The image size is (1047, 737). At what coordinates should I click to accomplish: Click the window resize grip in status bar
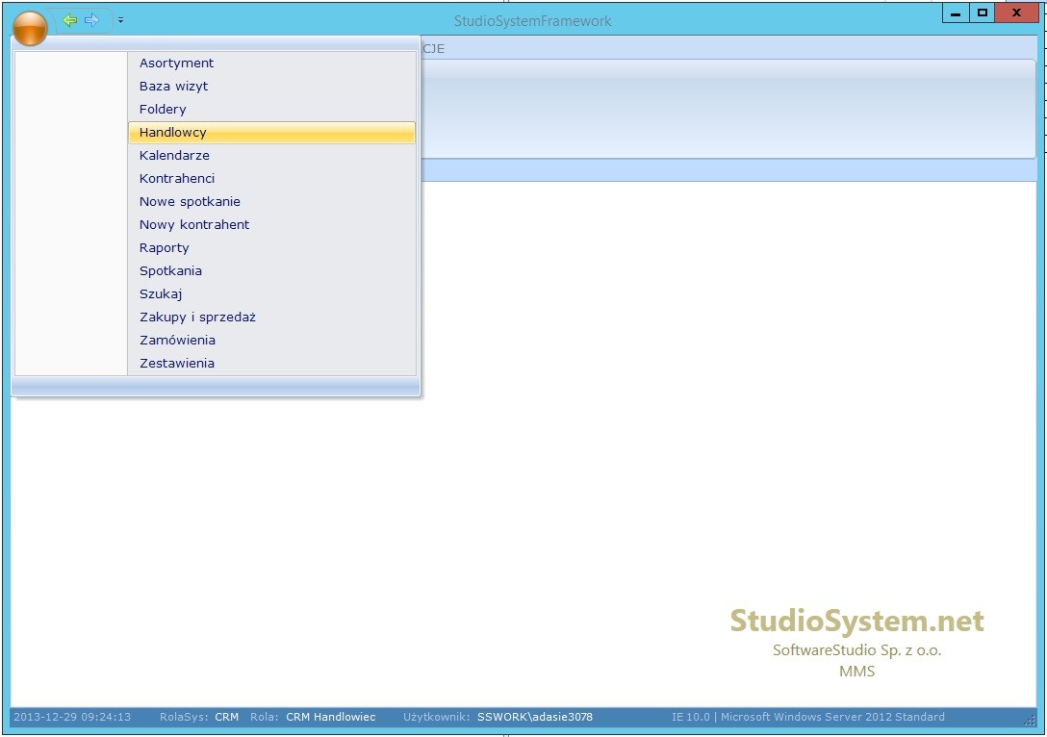(x=1029, y=720)
